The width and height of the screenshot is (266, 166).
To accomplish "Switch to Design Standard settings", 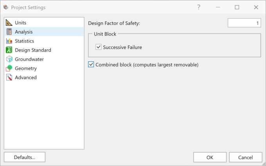I will 33,50.
